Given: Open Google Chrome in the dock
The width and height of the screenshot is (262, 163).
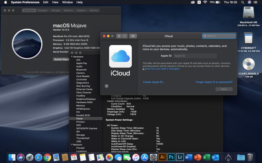Looking at the screenshot, I should pos(47,157).
